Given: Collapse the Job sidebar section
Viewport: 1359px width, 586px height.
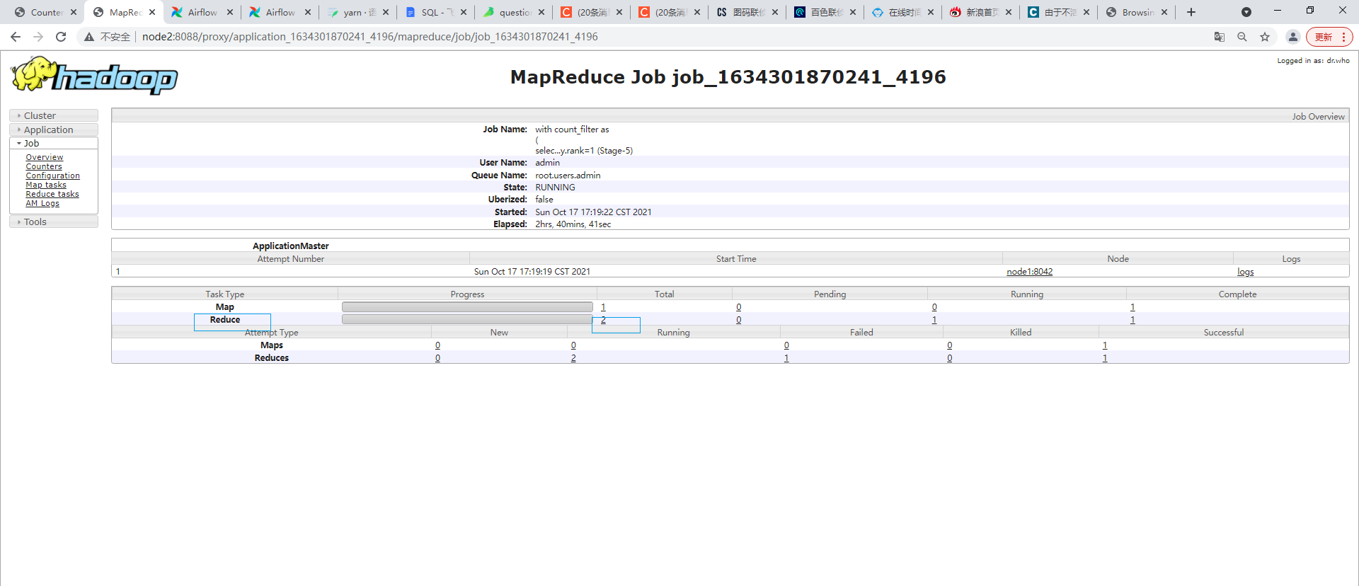Looking at the screenshot, I should click(54, 143).
